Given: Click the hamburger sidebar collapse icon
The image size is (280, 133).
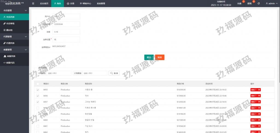Looking at the screenshot, I should [33, 4].
